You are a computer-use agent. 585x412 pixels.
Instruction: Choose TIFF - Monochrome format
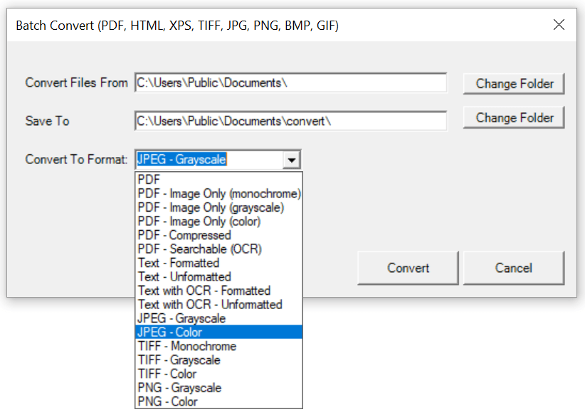pyautogui.click(x=186, y=346)
